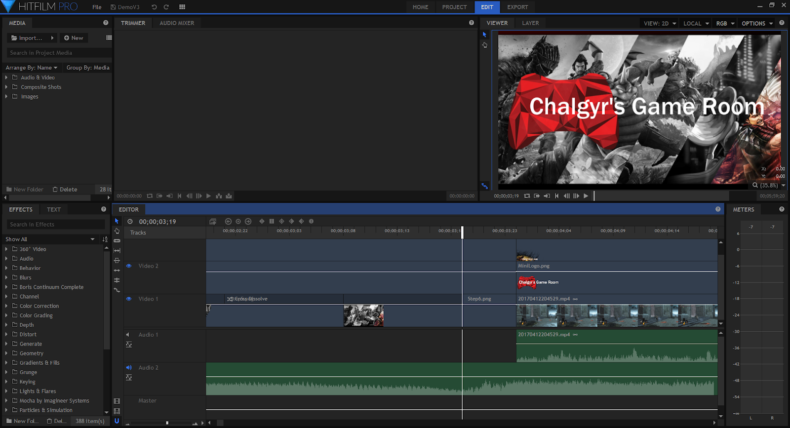The height and width of the screenshot is (428, 790).
Task: Toggle timeline snapping magnet icon
Action: point(117,421)
